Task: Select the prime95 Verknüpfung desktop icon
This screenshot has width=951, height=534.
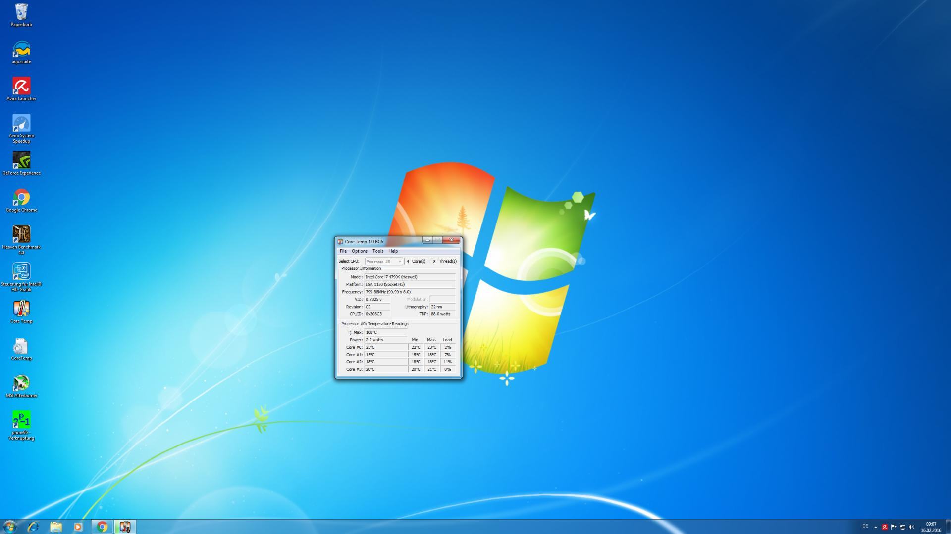Action: pyautogui.click(x=21, y=426)
